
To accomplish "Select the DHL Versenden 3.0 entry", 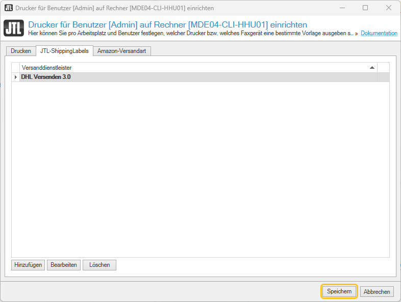I will click(x=46, y=77).
